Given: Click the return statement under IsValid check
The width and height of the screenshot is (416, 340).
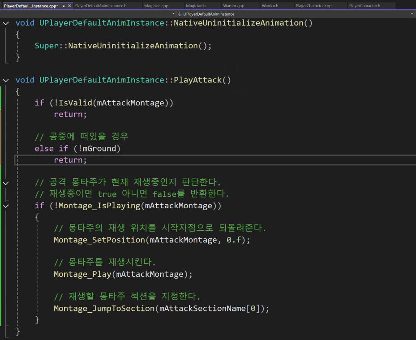Looking at the screenshot, I should click(70, 114).
